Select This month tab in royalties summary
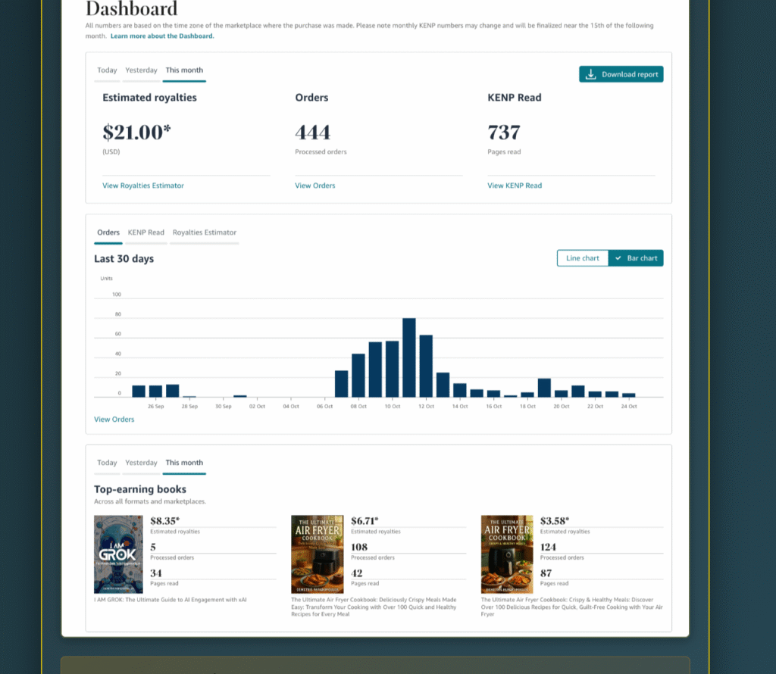Screen dimensions: 776x674 point(184,70)
